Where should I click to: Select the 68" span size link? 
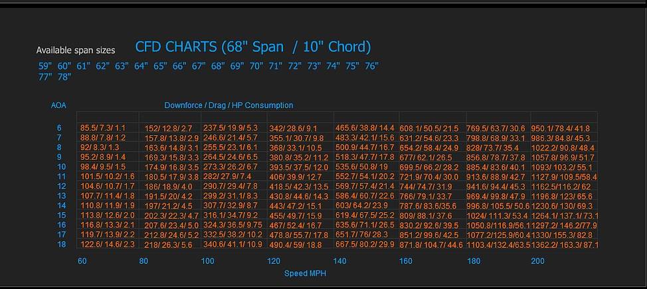pyautogui.click(x=218, y=66)
